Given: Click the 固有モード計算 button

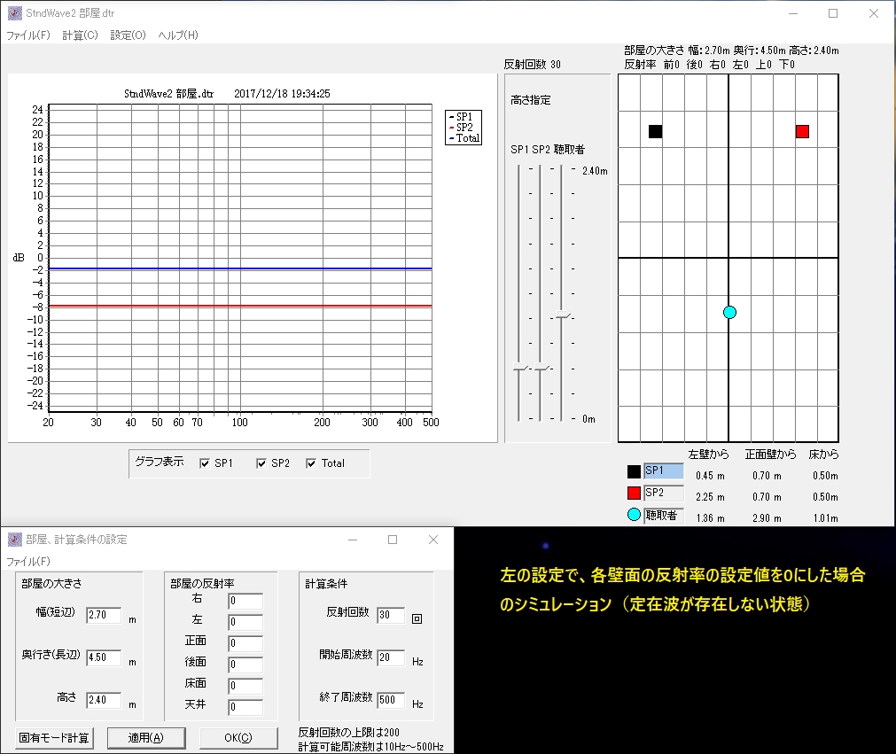Looking at the screenshot, I should pyautogui.click(x=54, y=737).
